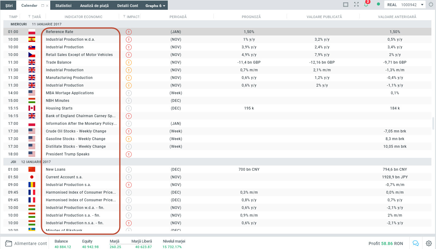Click the calendar vertical scrollbar thumb

433,123
